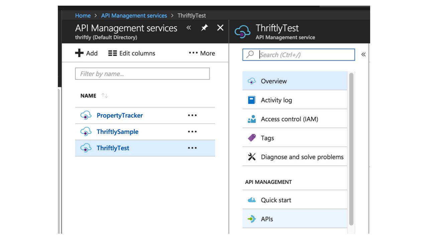Sort list by Name column arrows
Screen dimensions: 428x240
click(x=105, y=96)
